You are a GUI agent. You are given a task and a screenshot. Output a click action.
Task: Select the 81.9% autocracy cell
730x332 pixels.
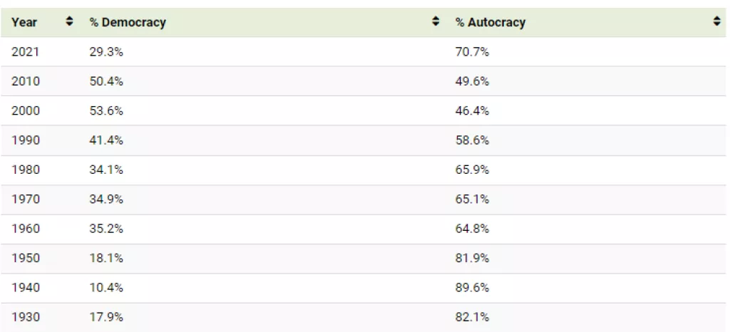[x=472, y=258]
